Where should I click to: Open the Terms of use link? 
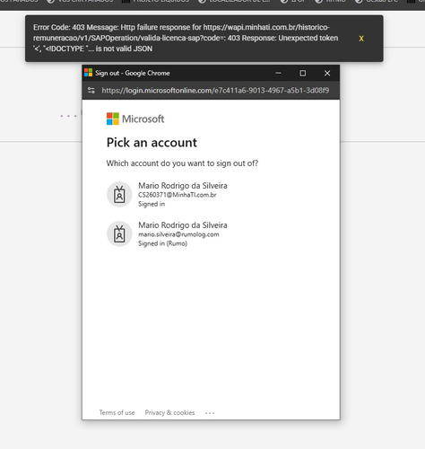pos(117,412)
